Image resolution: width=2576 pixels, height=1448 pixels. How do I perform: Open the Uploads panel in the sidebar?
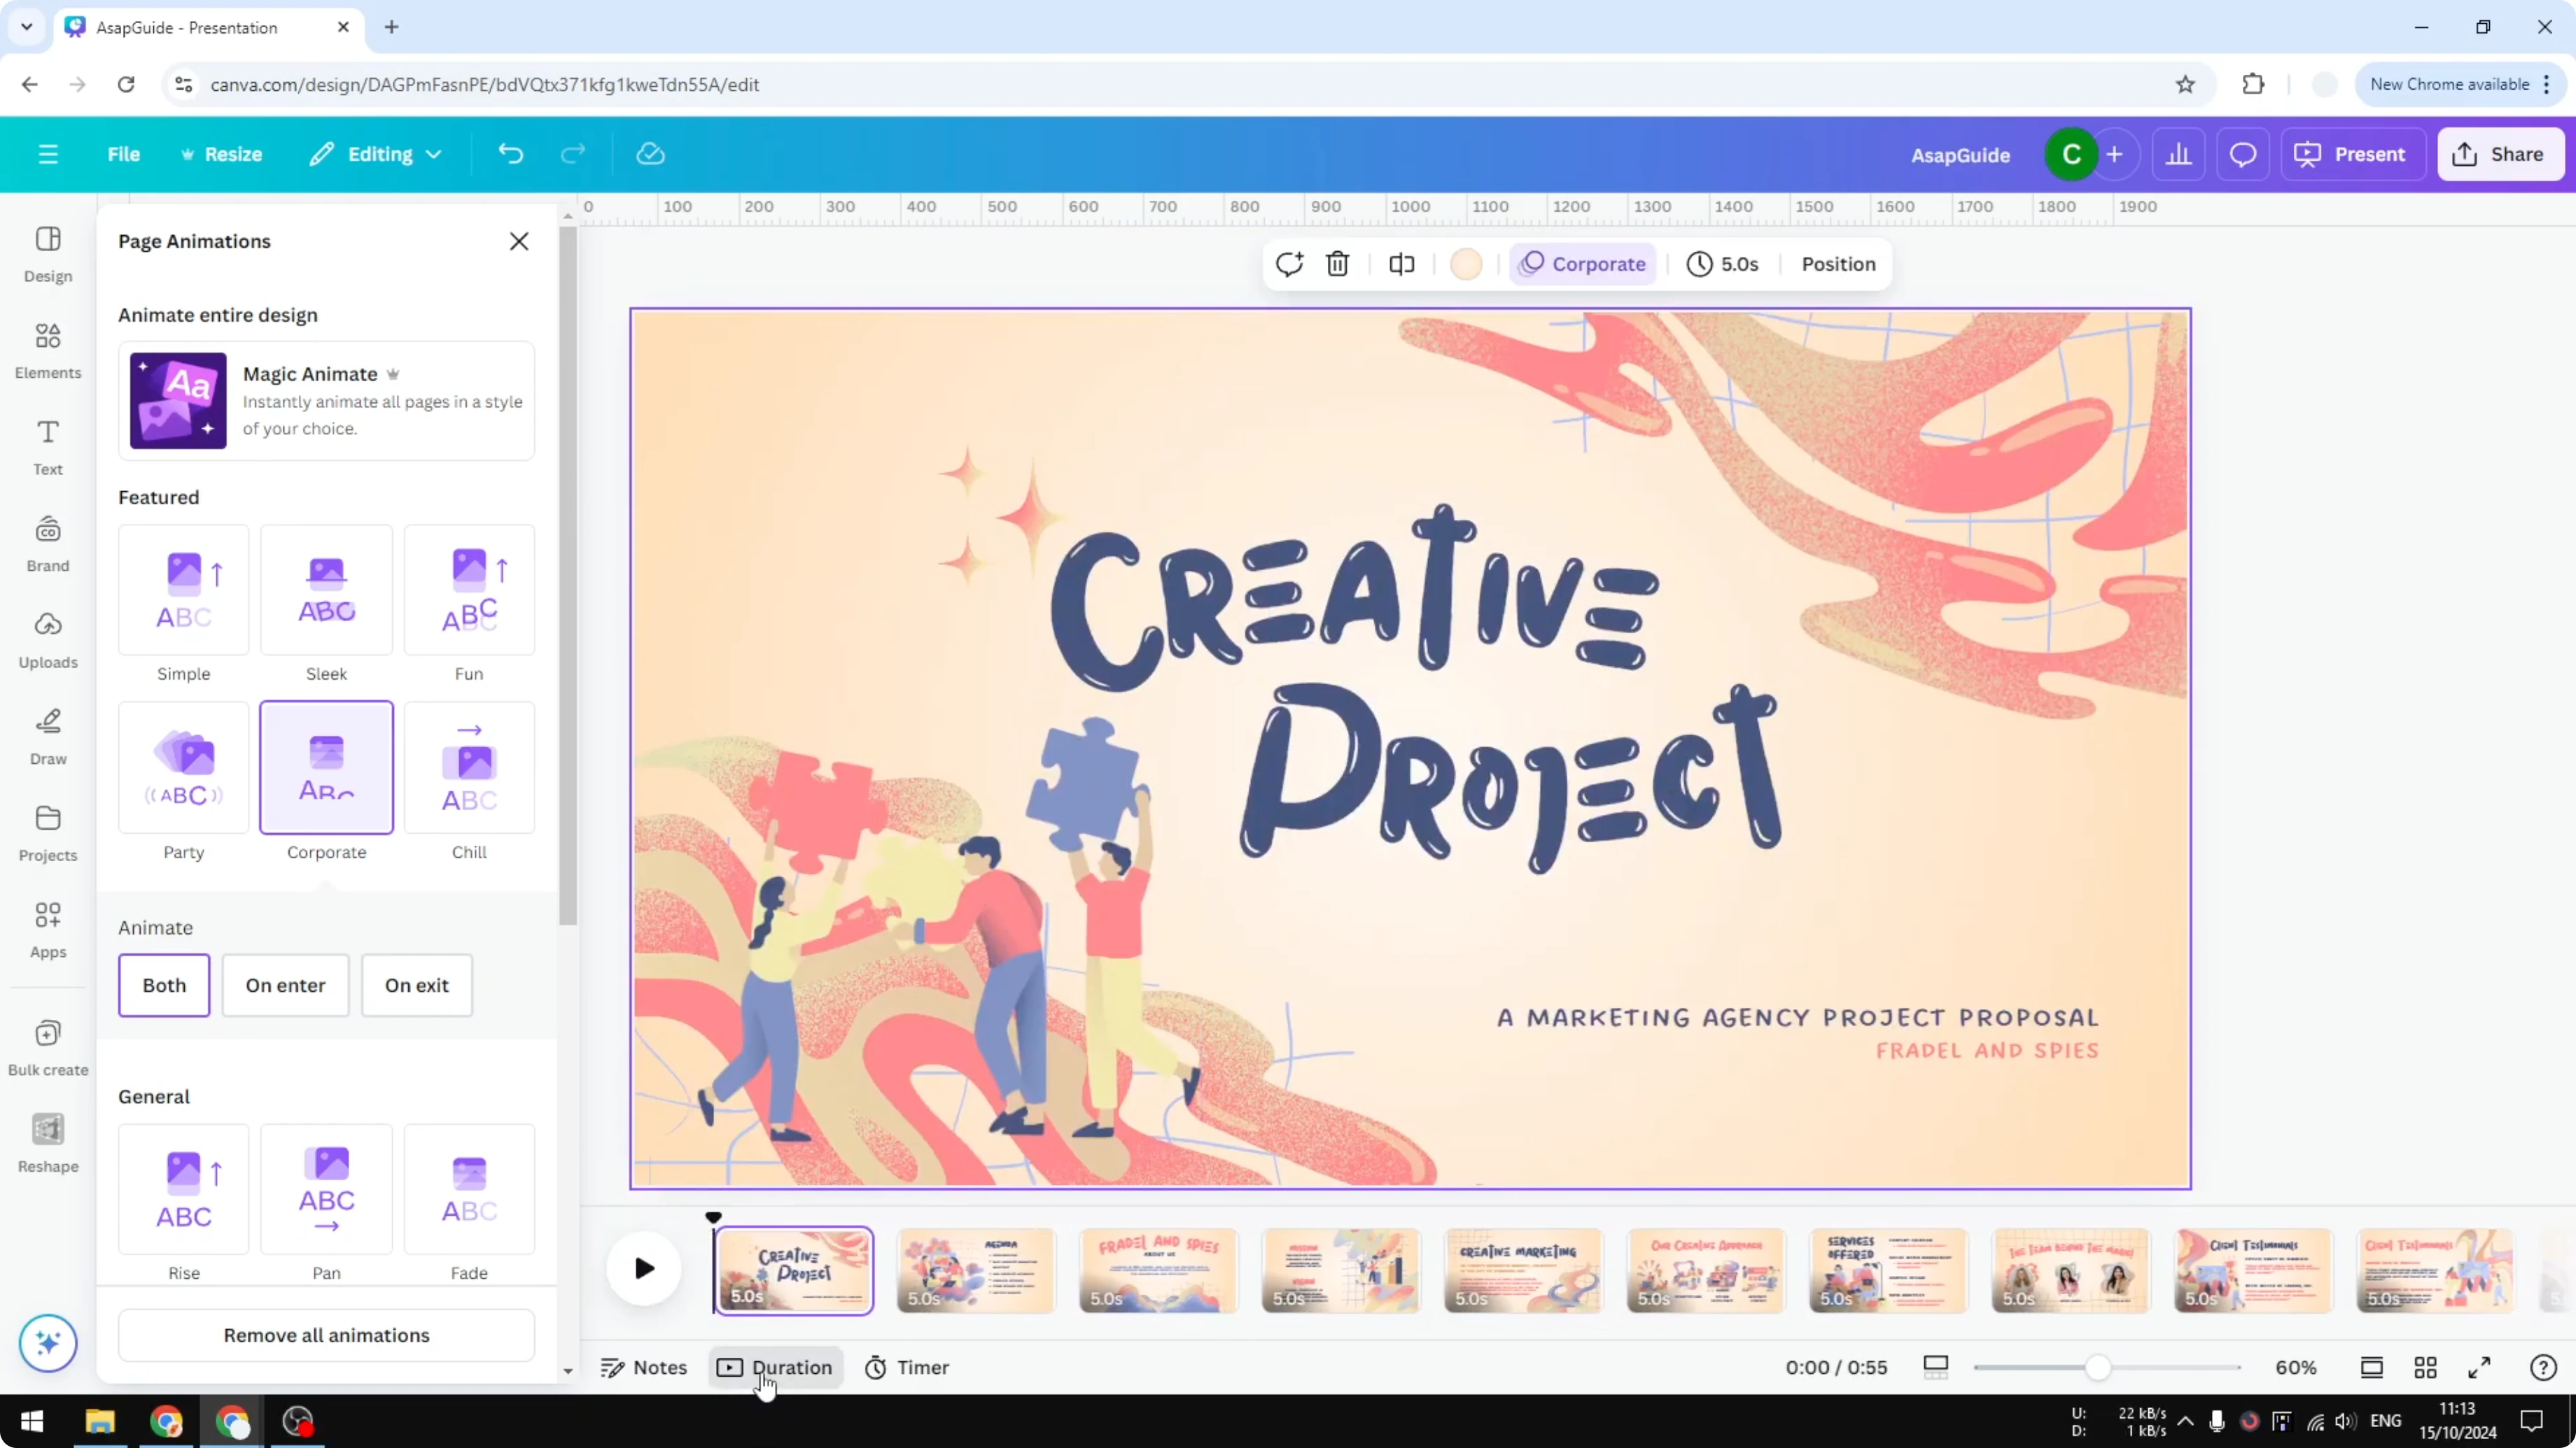[47, 639]
